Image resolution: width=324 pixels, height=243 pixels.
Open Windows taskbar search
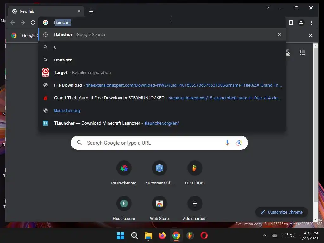pyautogui.click(x=134, y=235)
